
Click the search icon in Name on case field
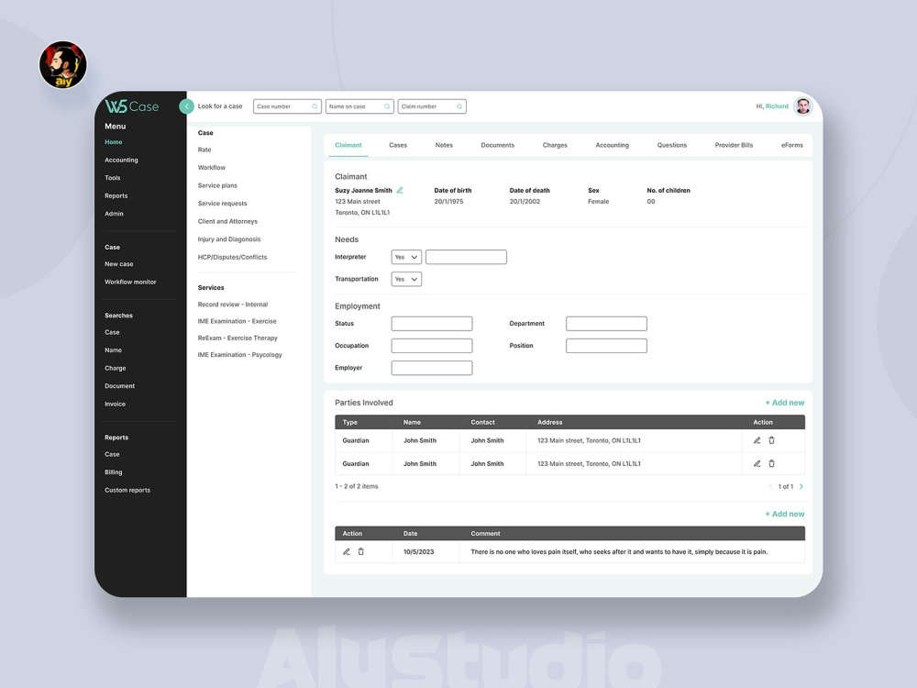point(387,106)
